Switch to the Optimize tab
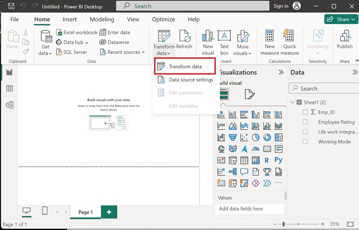This screenshot has height=230, width=359. pos(163,19)
